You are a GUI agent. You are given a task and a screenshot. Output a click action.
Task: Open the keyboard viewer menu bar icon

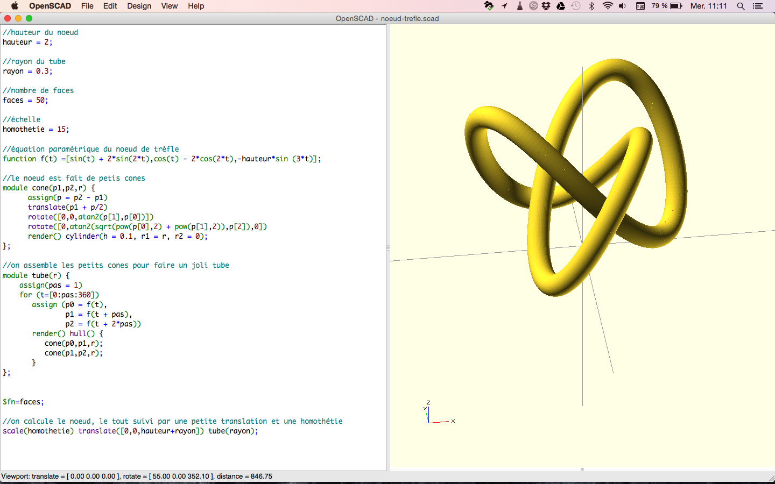(x=640, y=6)
